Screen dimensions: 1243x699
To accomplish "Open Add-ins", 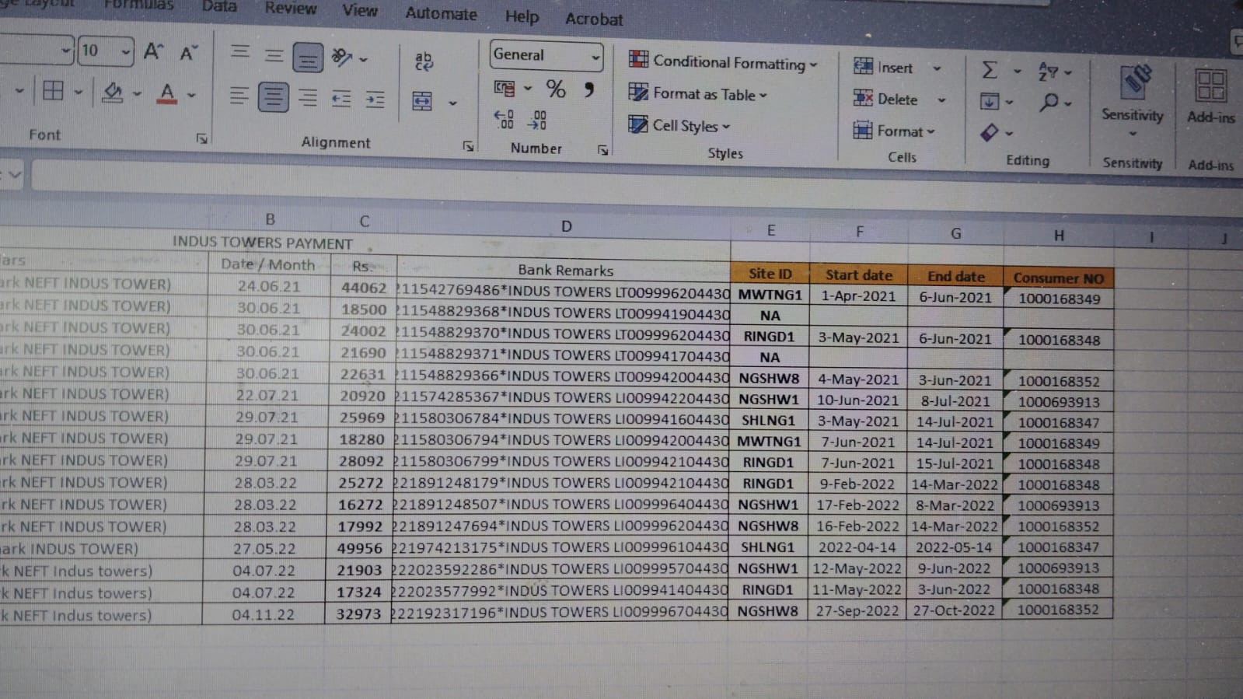I will pyautogui.click(x=1210, y=96).
